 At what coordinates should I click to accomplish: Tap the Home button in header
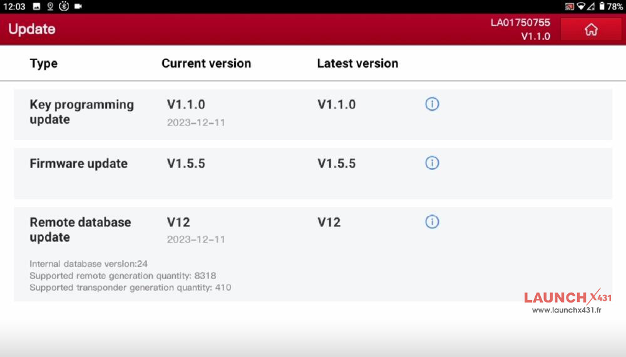(x=590, y=29)
